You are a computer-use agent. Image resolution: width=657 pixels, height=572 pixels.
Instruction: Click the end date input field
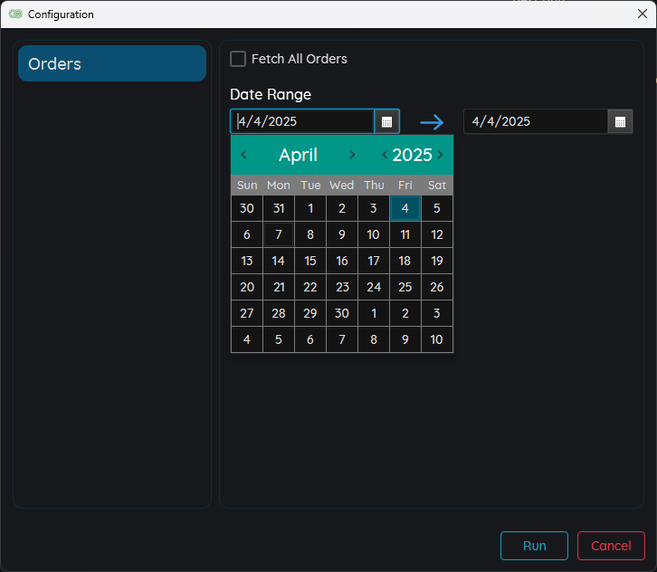pyautogui.click(x=536, y=121)
